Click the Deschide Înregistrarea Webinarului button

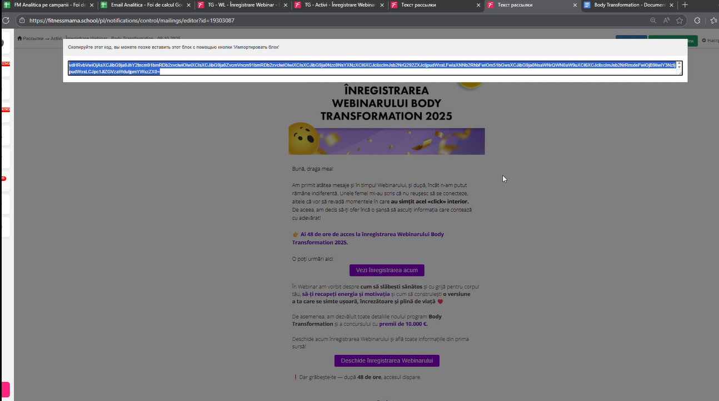(x=387, y=360)
